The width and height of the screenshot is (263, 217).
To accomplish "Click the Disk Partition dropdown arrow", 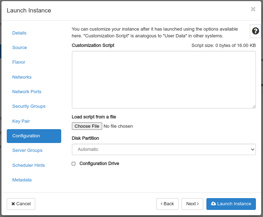I will click(252, 149).
